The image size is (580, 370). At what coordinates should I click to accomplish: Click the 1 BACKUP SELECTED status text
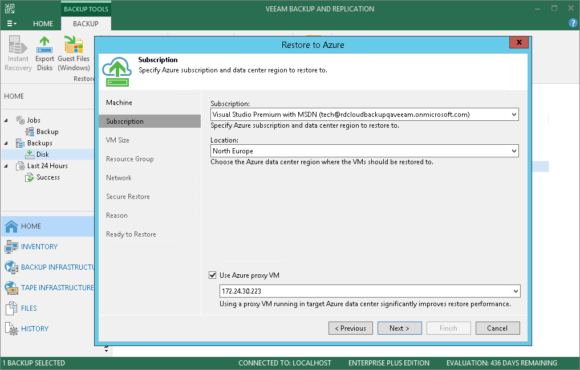click(34, 363)
